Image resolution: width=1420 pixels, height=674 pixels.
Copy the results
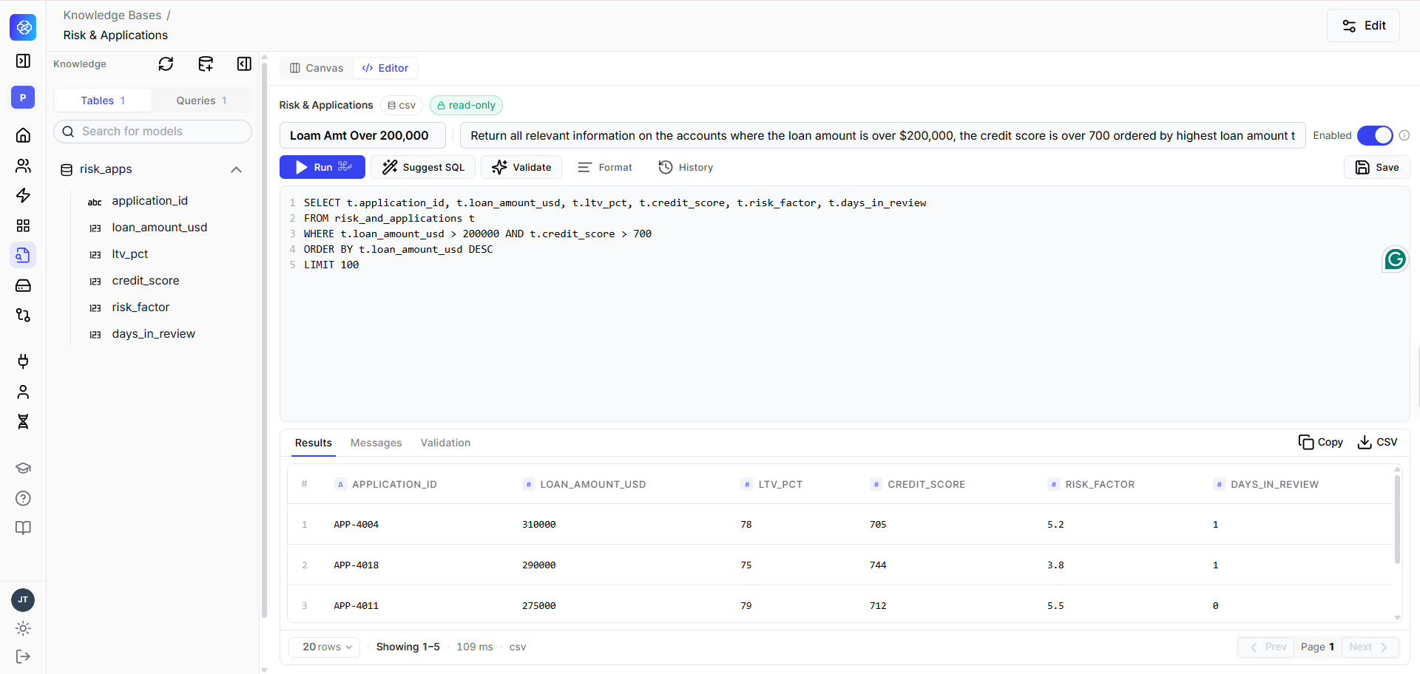(x=1321, y=442)
